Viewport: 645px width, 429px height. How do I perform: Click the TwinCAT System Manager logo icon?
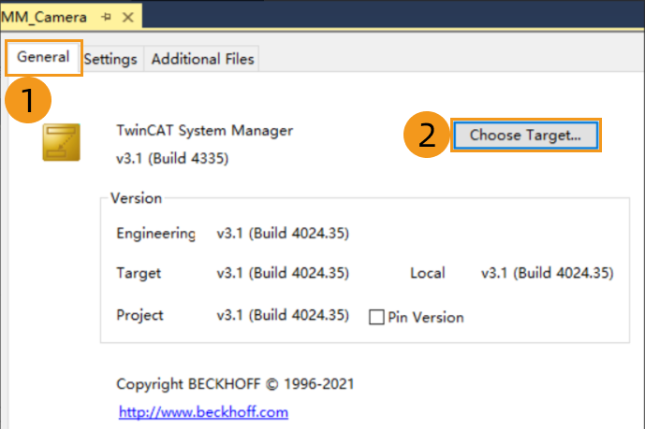(61, 142)
